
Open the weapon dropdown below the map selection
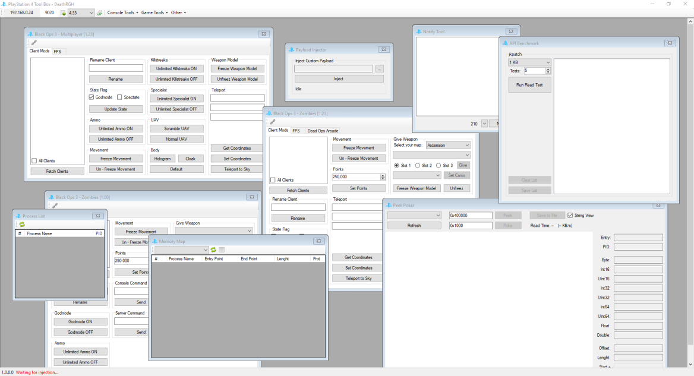click(x=431, y=155)
